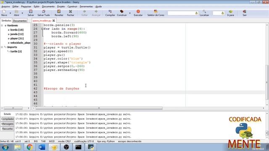
Task: Open the Python taskbar icon
Action: pos(91,147)
